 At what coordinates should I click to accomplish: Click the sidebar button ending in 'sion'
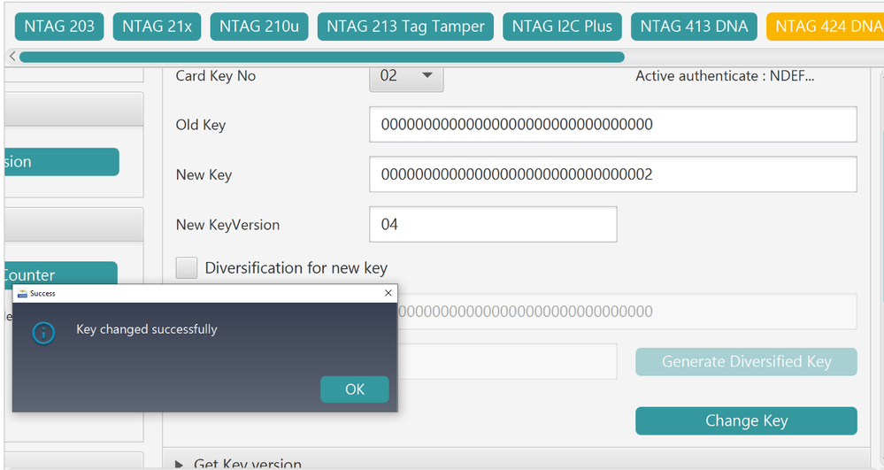[x=62, y=162]
